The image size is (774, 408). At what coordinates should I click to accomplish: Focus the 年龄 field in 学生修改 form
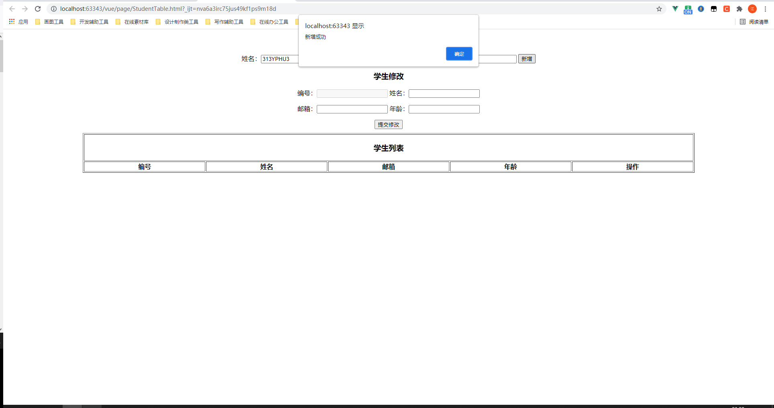point(444,109)
